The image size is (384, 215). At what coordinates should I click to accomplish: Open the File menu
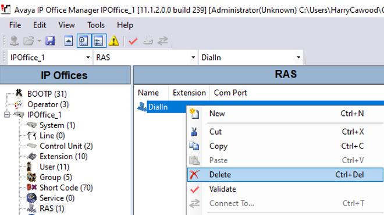click(x=15, y=25)
